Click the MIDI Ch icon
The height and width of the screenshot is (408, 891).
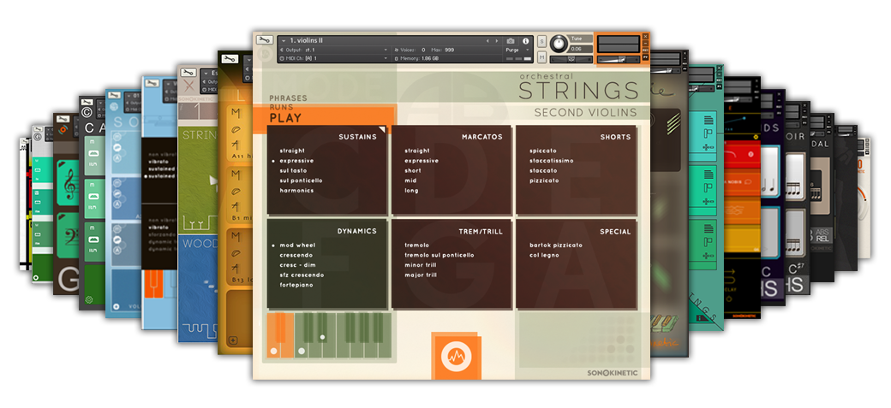[x=281, y=58]
